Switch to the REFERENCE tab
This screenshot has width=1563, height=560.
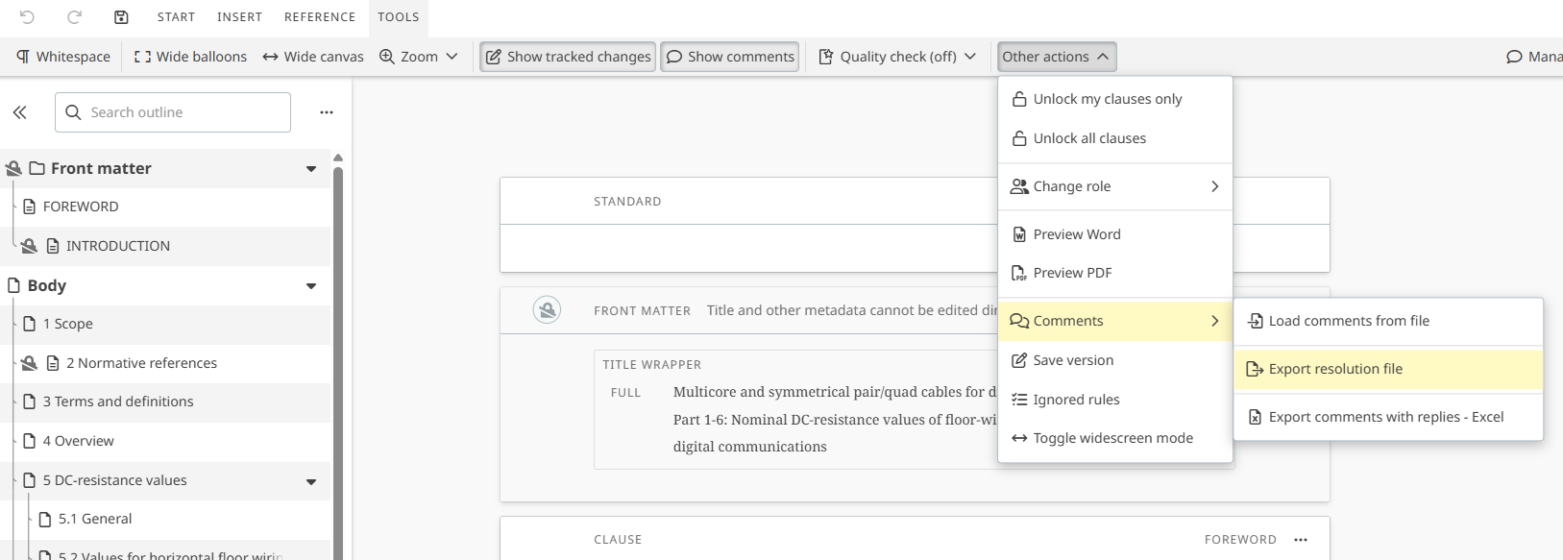320,17
